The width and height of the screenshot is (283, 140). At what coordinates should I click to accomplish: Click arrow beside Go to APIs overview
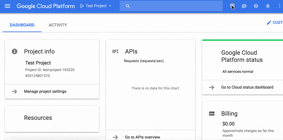115,137
